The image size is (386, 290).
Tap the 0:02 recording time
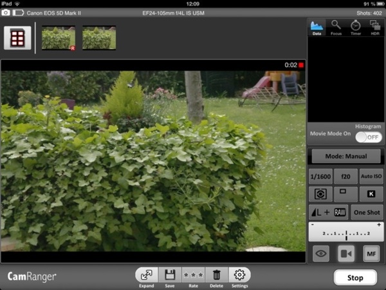point(291,65)
